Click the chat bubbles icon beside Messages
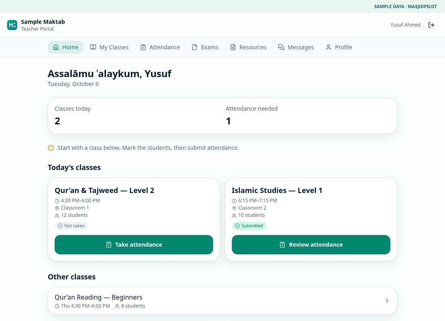 [x=281, y=47]
